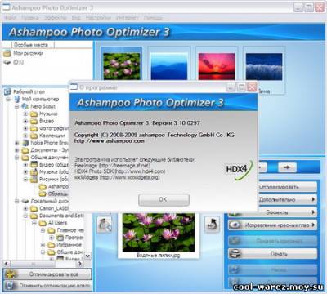Select the red sunset thumbnail

(x=217, y=66)
